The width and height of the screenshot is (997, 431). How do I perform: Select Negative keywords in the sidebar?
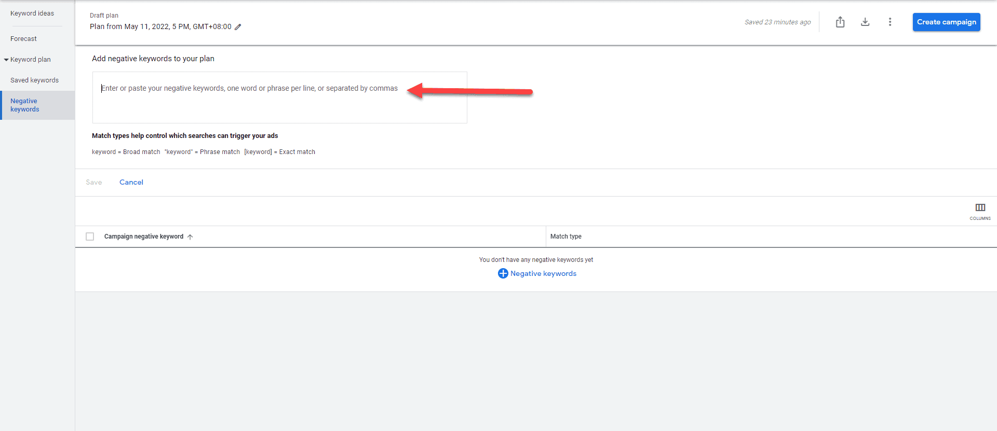click(x=25, y=105)
